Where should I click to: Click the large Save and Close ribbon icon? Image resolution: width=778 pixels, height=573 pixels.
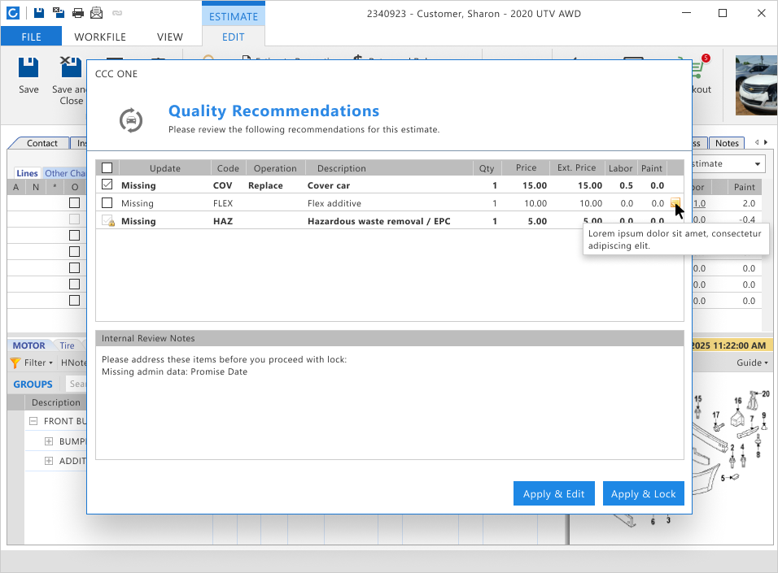pos(71,67)
